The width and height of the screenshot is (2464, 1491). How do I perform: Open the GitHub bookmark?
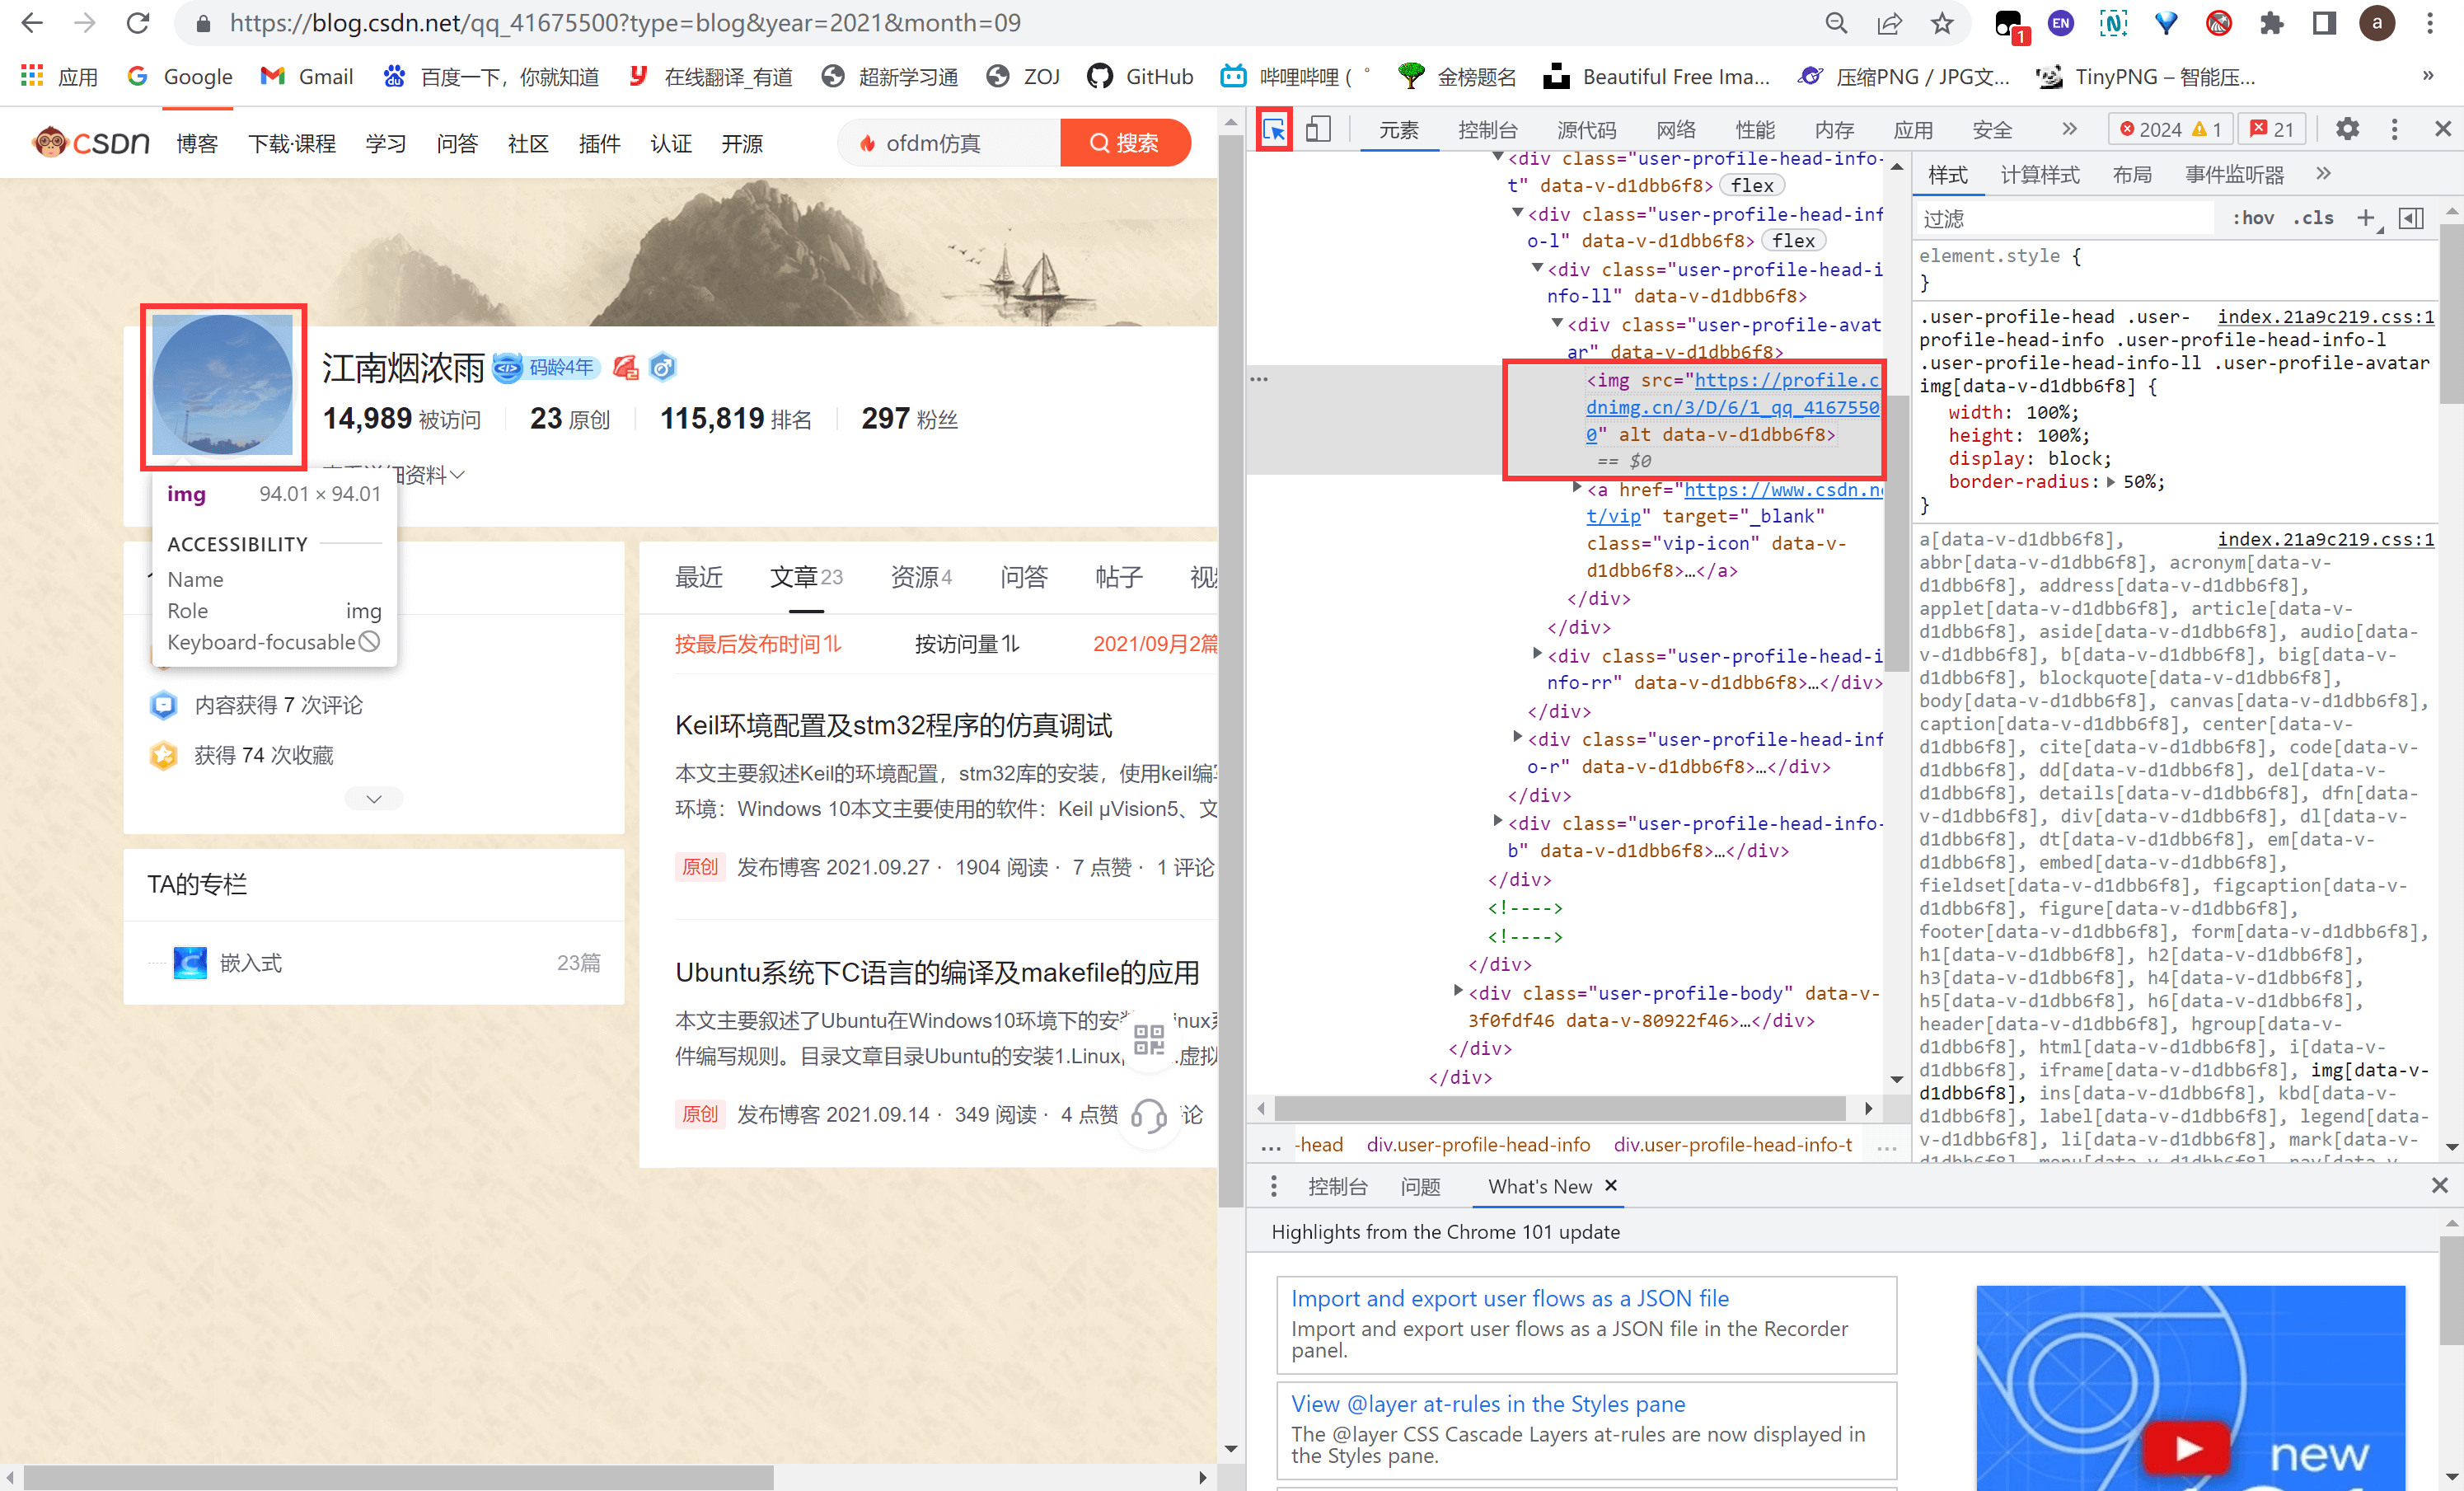pyautogui.click(x=1139, y=76)
